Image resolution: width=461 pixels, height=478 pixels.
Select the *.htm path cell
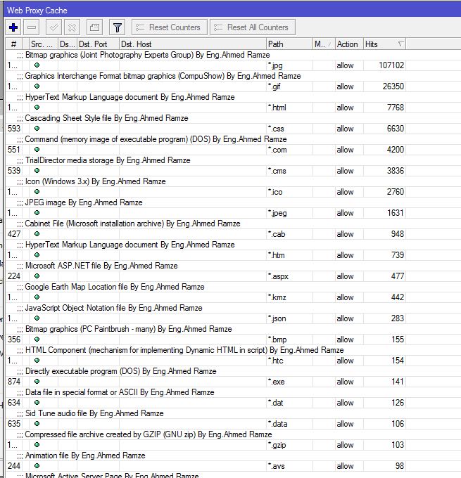[x=289, y=255]
